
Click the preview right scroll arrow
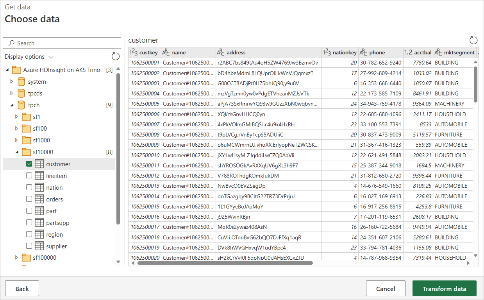(x=468, y=263)
